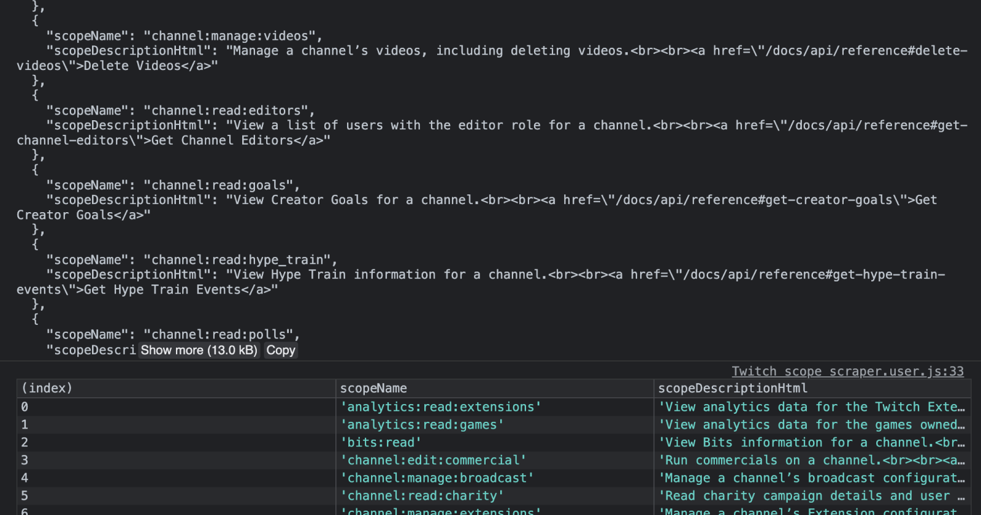Select the 'channel:edit:commercial' scopeName cell
Screen dimensions: 981x515
[x=495, y=460]
